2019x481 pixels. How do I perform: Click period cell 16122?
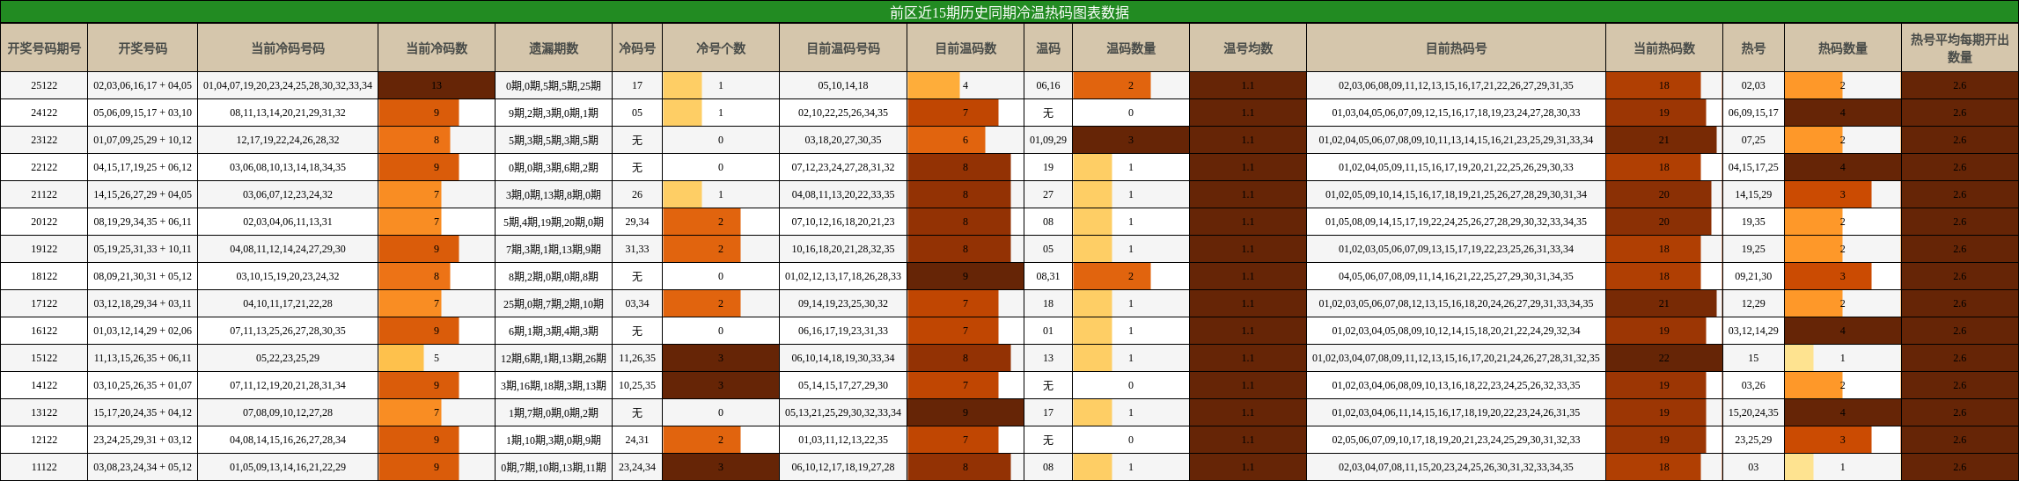pyautogui.click(x=44, y=331)
